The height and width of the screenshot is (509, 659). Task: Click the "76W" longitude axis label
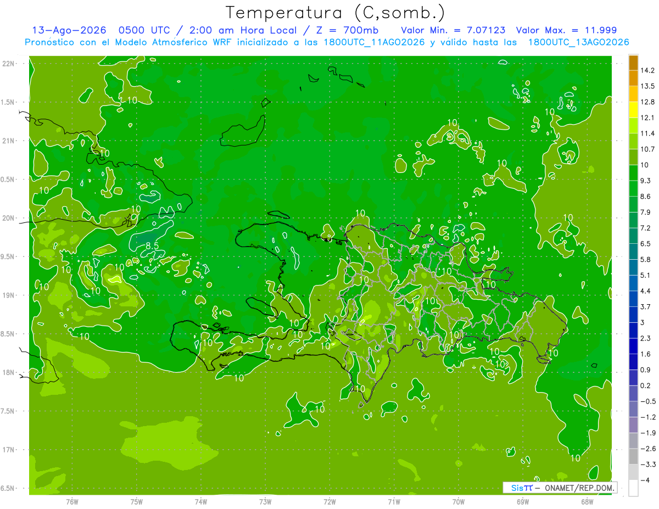(72, 501)
